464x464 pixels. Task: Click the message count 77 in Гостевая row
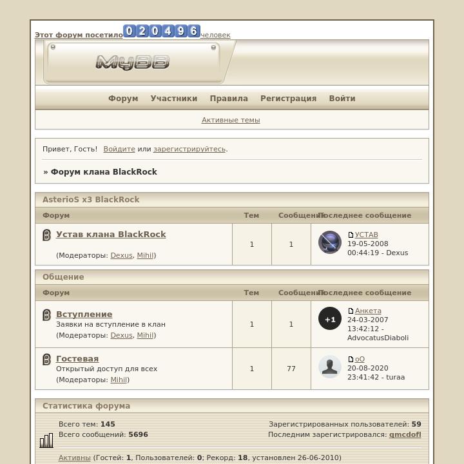click(291, 369)
